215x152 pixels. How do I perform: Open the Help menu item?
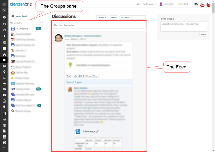click(x=138, y=4)
